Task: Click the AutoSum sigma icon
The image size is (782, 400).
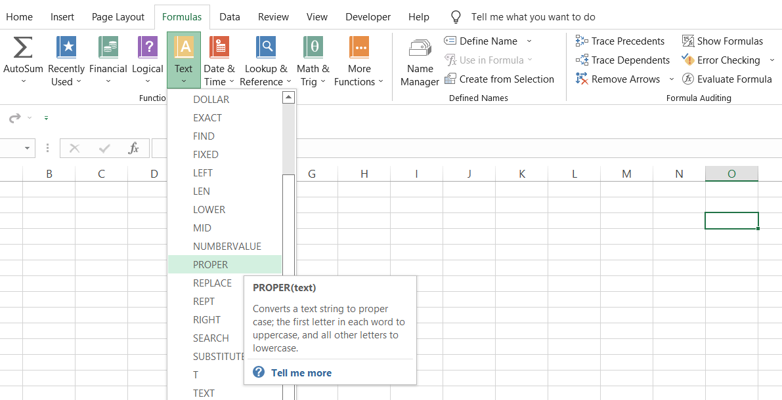Action: (23, 49)
